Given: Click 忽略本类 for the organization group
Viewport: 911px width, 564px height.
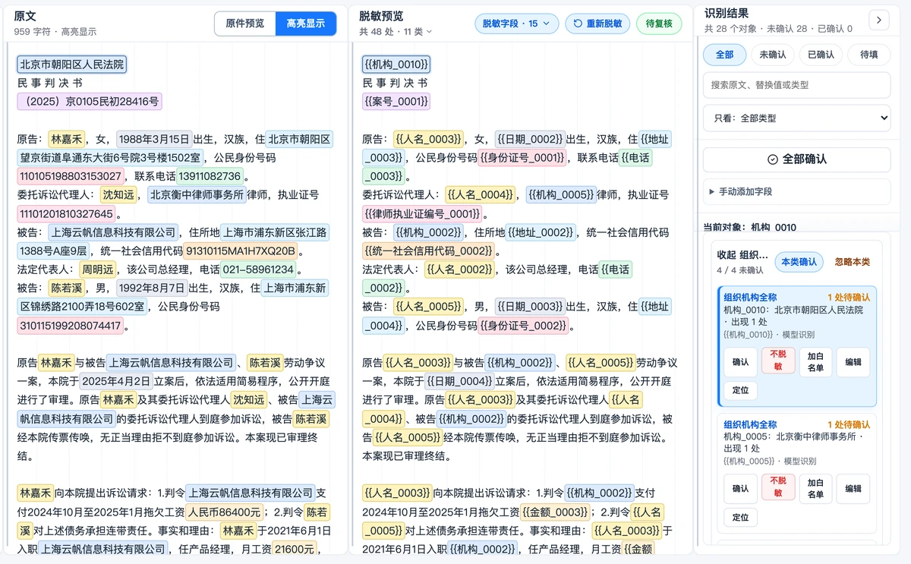Looking at the screenshot, I should (852, 262).
